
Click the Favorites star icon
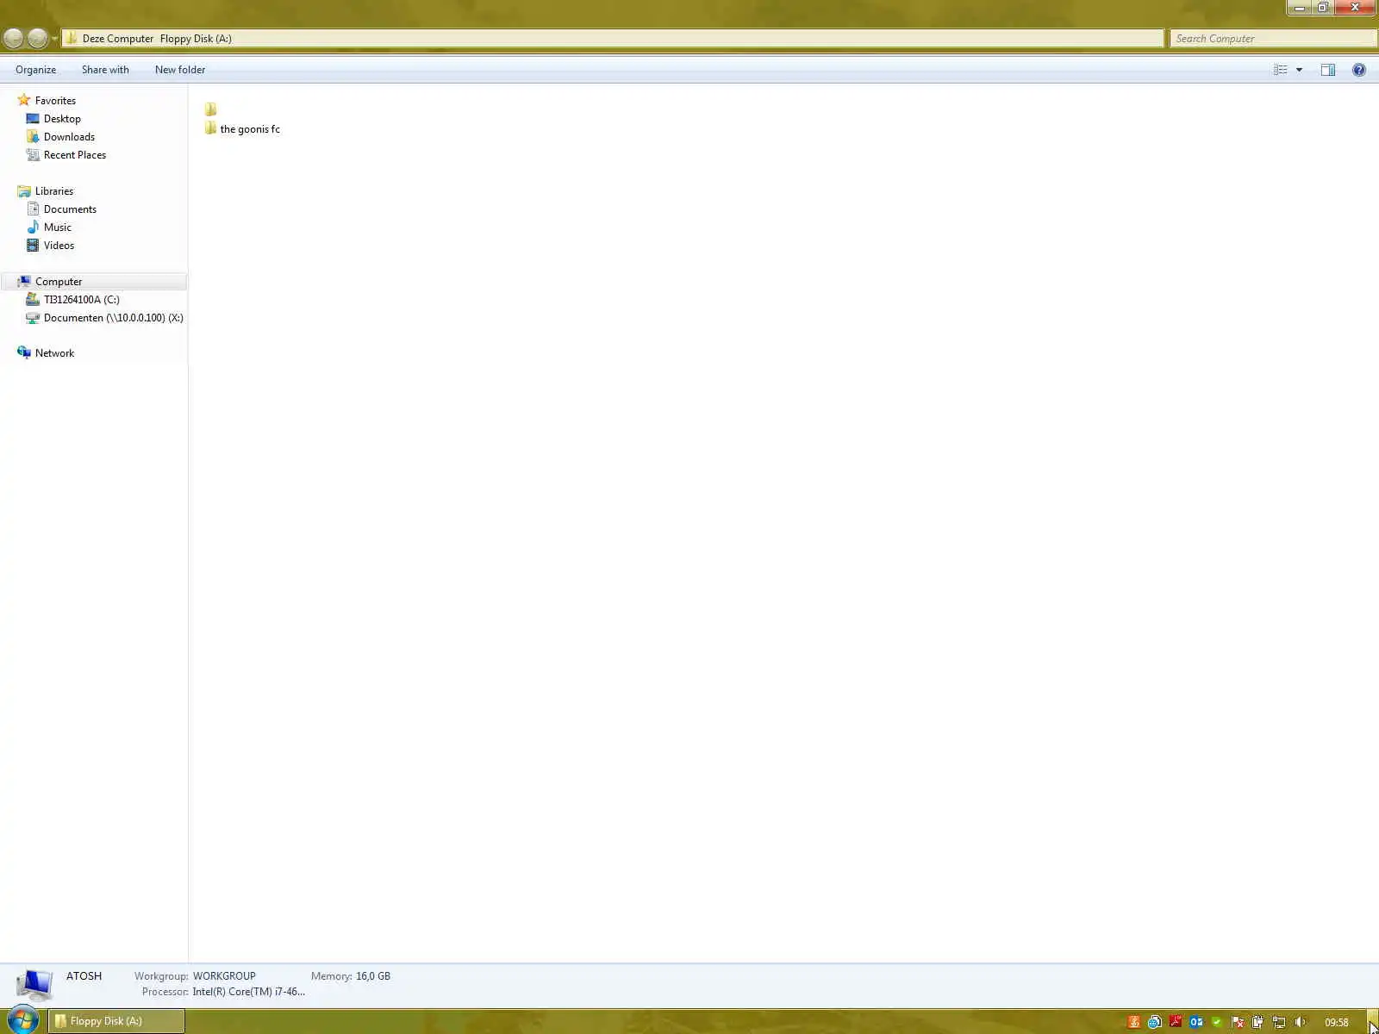click(24, 100)
